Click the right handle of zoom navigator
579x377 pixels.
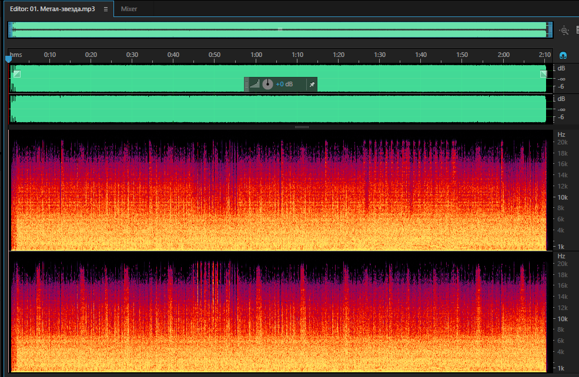550,30
